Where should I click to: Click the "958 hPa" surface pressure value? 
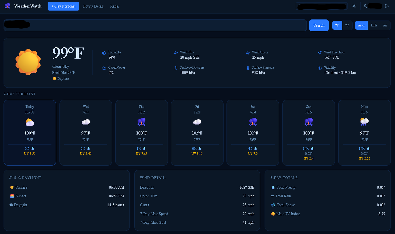[x=258, y=73]
